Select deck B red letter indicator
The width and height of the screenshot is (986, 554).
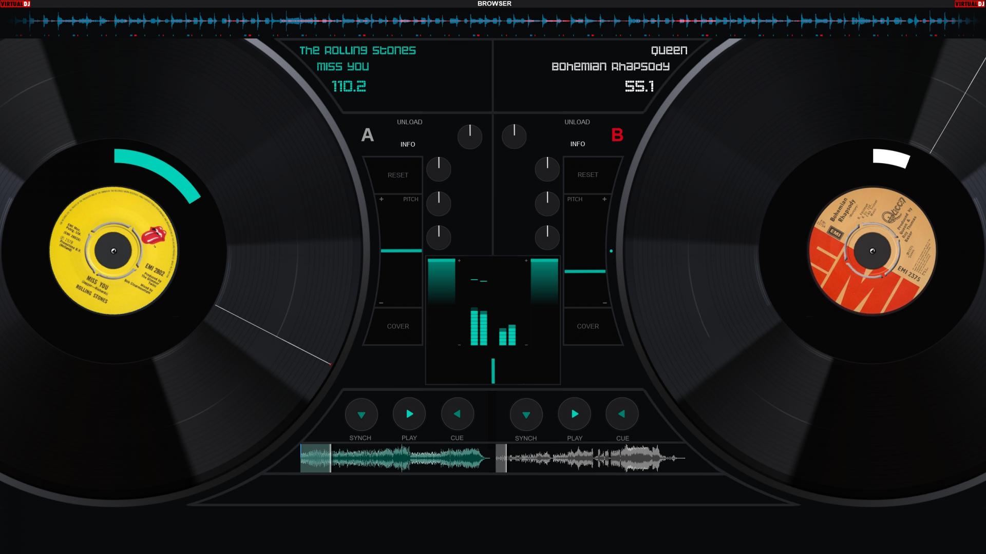[x=617, y=135]
